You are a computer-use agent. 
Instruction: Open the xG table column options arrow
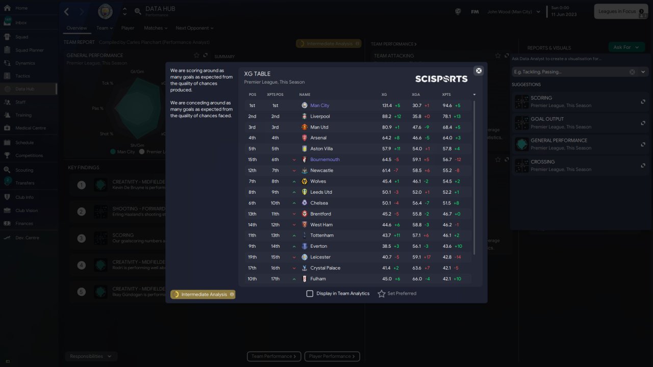[474, 95]
